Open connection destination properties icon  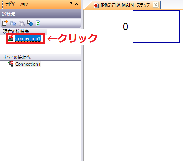(30, 23)
